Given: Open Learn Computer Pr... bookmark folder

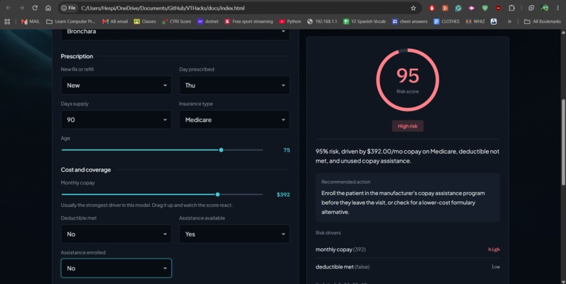Looking at the screenshot, I should point(71,22).
